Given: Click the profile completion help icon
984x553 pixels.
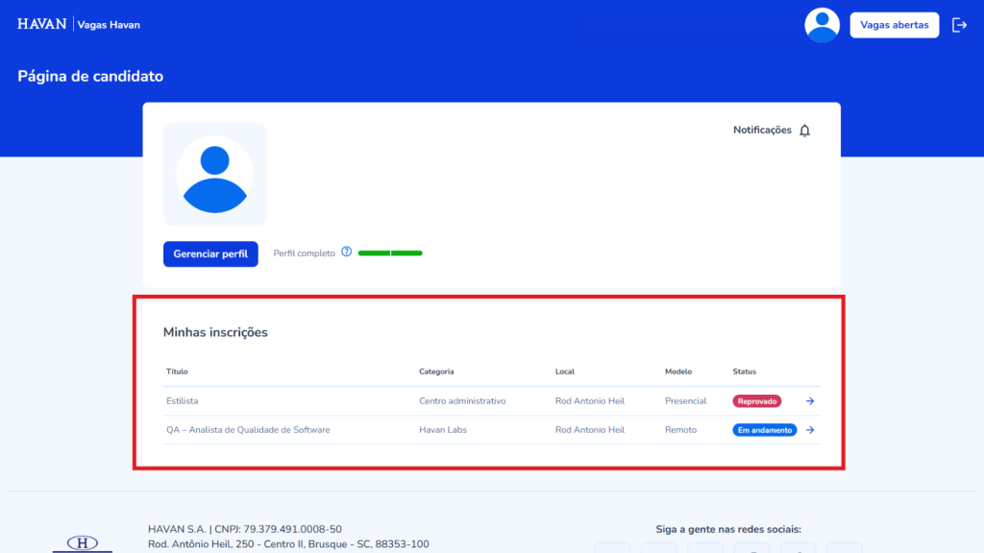Looking at the screenshot, I should (347, 252).
